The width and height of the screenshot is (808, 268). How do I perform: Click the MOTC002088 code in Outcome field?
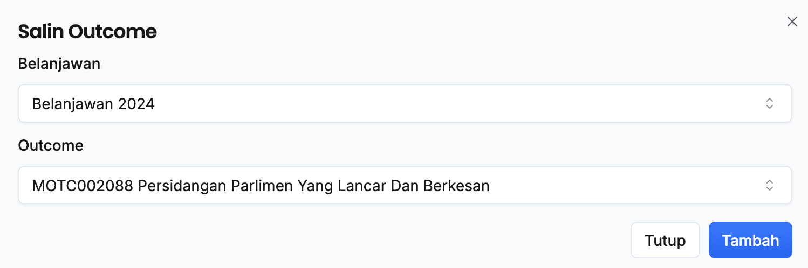click(x=83, y=186)
